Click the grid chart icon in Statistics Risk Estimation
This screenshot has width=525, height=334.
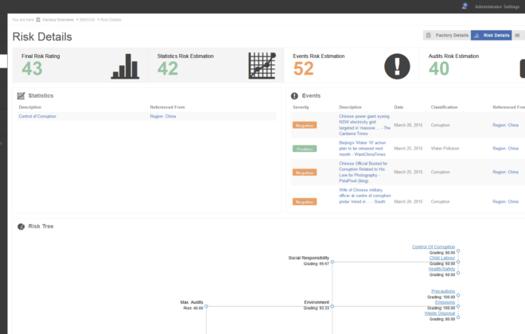coord(262,65)
